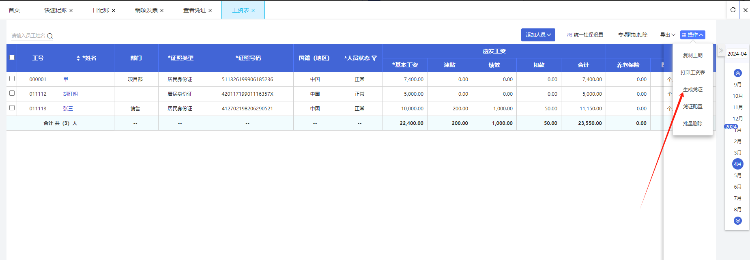
Task: Click the total 23,550.00 in summary row
Action: 590,123
